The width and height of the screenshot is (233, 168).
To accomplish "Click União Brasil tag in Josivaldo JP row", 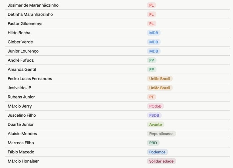I will [x=160, y=88].
